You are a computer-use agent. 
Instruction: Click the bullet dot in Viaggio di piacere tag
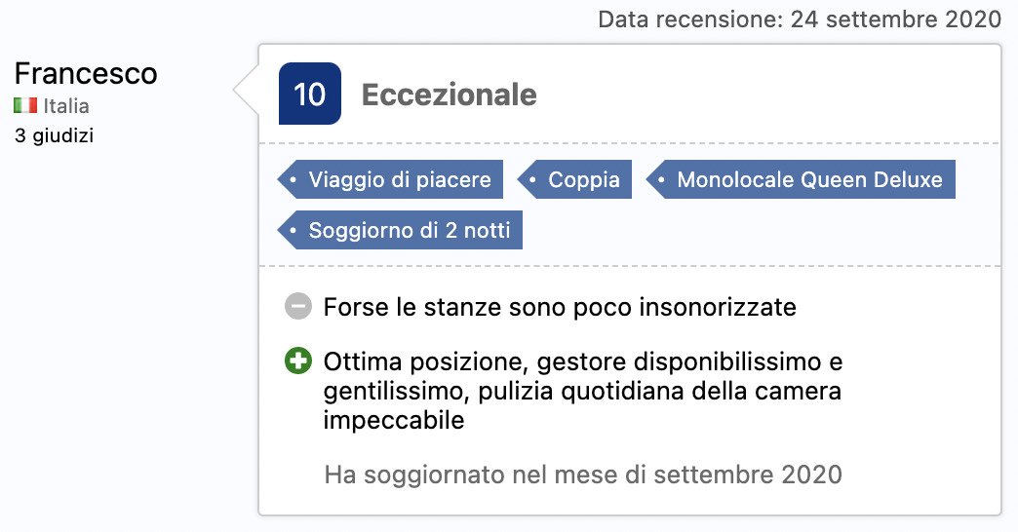293,179
